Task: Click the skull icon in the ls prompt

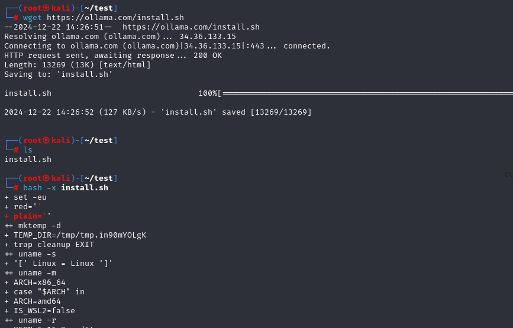Action: click(46, 140)
